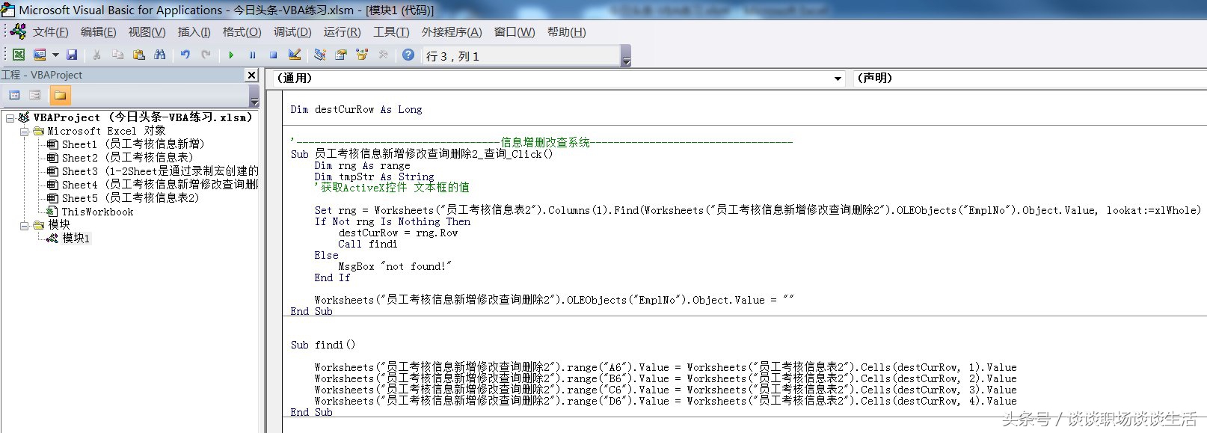This screenshot has width=1207, height=433.
Task: Select Sheet3 in project tree
Action: 153,171
